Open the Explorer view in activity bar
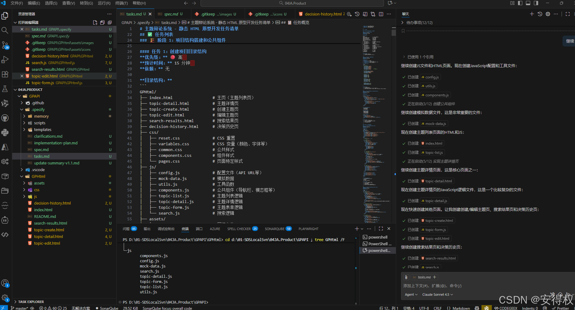The width and height of the screenshot is (575, 310). 5,16
